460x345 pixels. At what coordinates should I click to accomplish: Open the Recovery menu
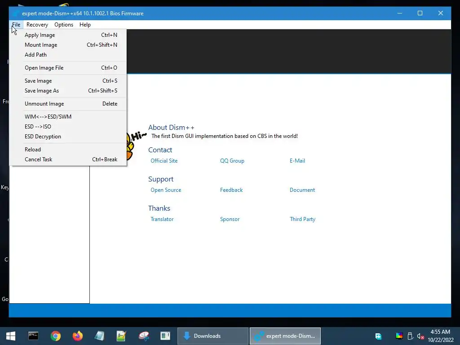coord(37,25)
